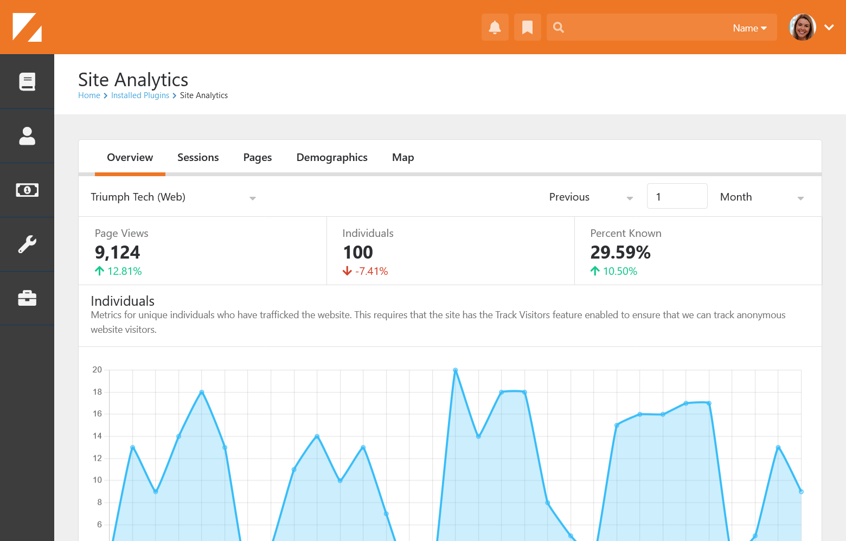Image resolution: width=846 pixels, height=541 pixels.
Task: Open the Admin Tools wrench icon
Action: coord(27,244)
